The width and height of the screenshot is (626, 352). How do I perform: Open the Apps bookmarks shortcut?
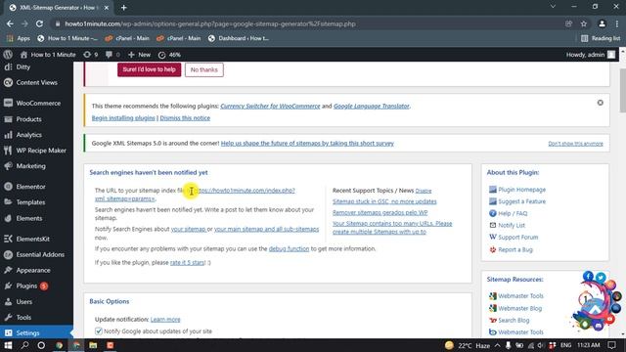tap(19, 38)
